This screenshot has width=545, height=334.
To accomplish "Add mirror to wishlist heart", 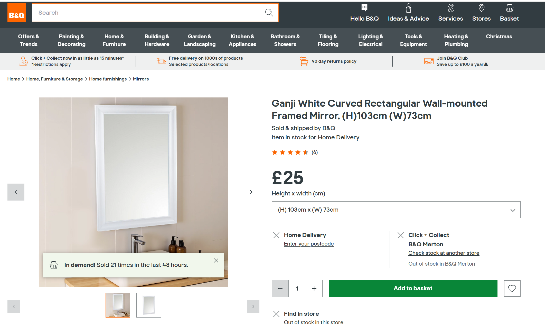I will point(512,288).
